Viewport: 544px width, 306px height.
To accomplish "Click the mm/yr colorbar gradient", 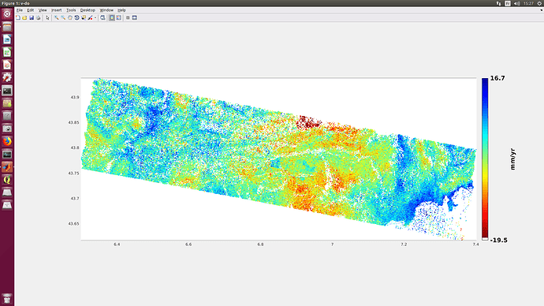I will click(x=485, y=159).
